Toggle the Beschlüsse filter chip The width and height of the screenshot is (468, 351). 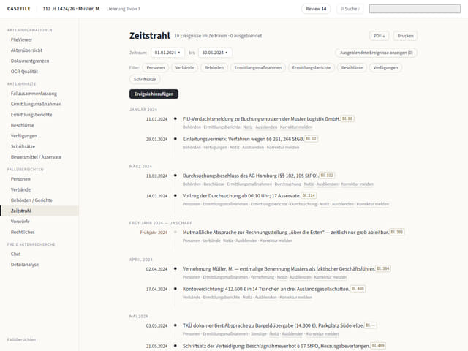coord(352,68)
